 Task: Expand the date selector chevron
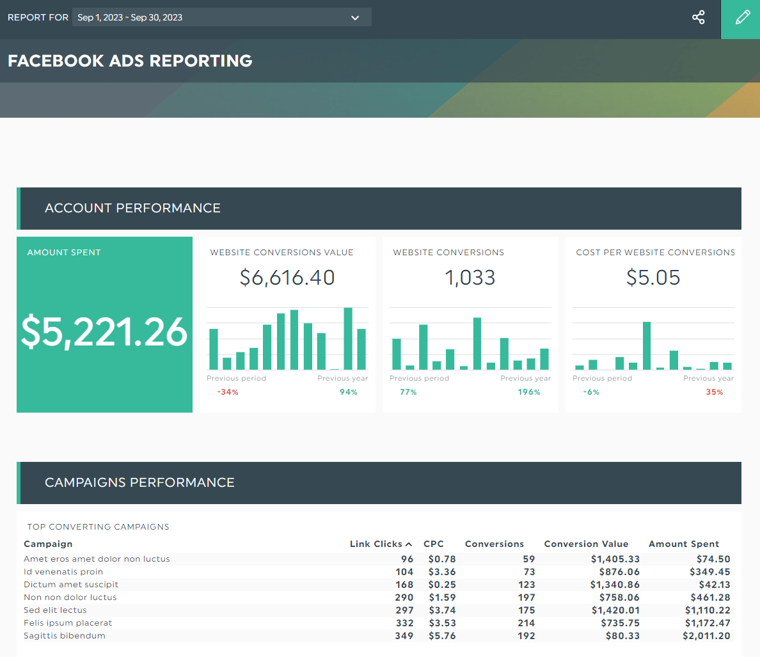click(355, 17)
